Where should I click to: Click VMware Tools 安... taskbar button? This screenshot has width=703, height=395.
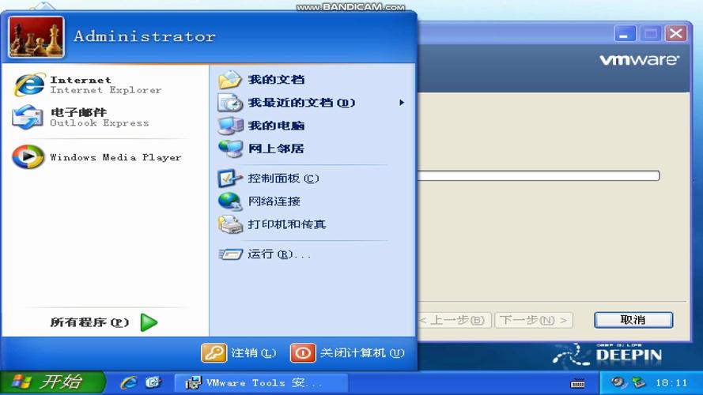click(261, 383)
